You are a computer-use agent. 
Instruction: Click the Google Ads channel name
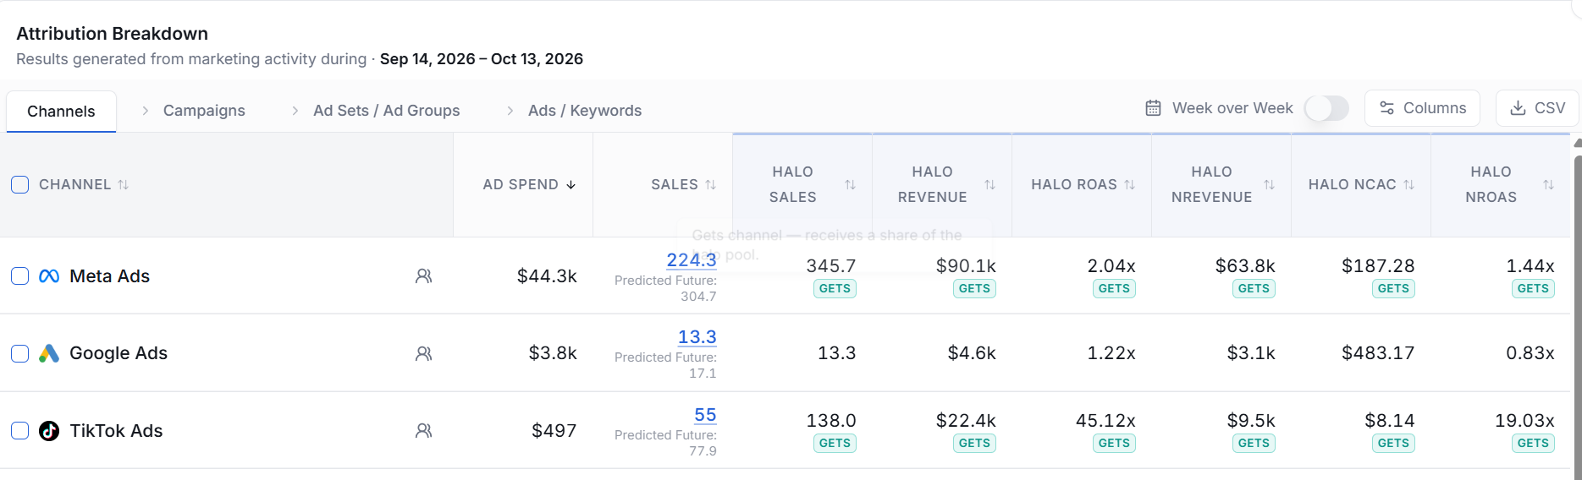pos(119,353)
